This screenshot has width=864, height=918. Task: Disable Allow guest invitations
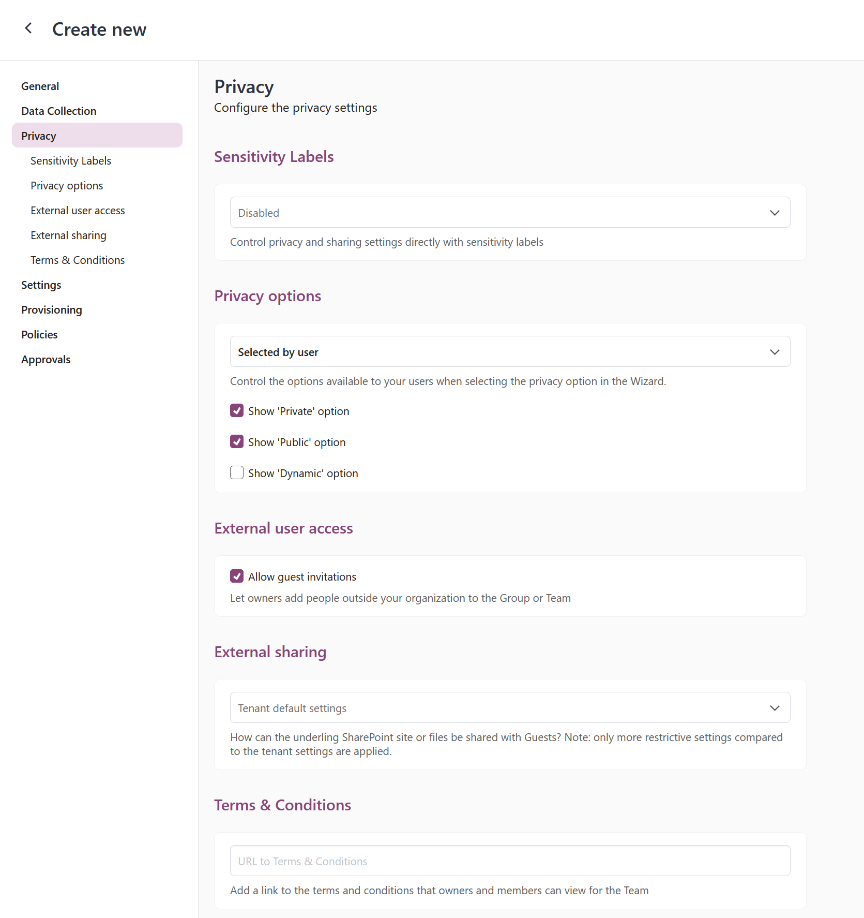tap(236, 576)
